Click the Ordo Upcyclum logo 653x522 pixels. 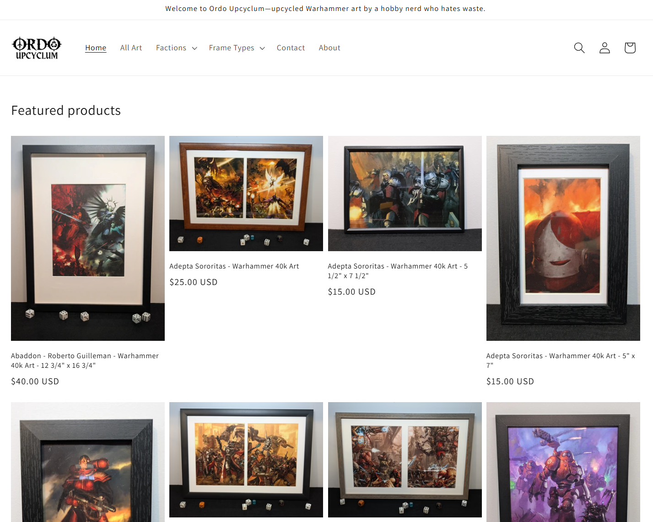pyautogui.click(x=37, y=48)
